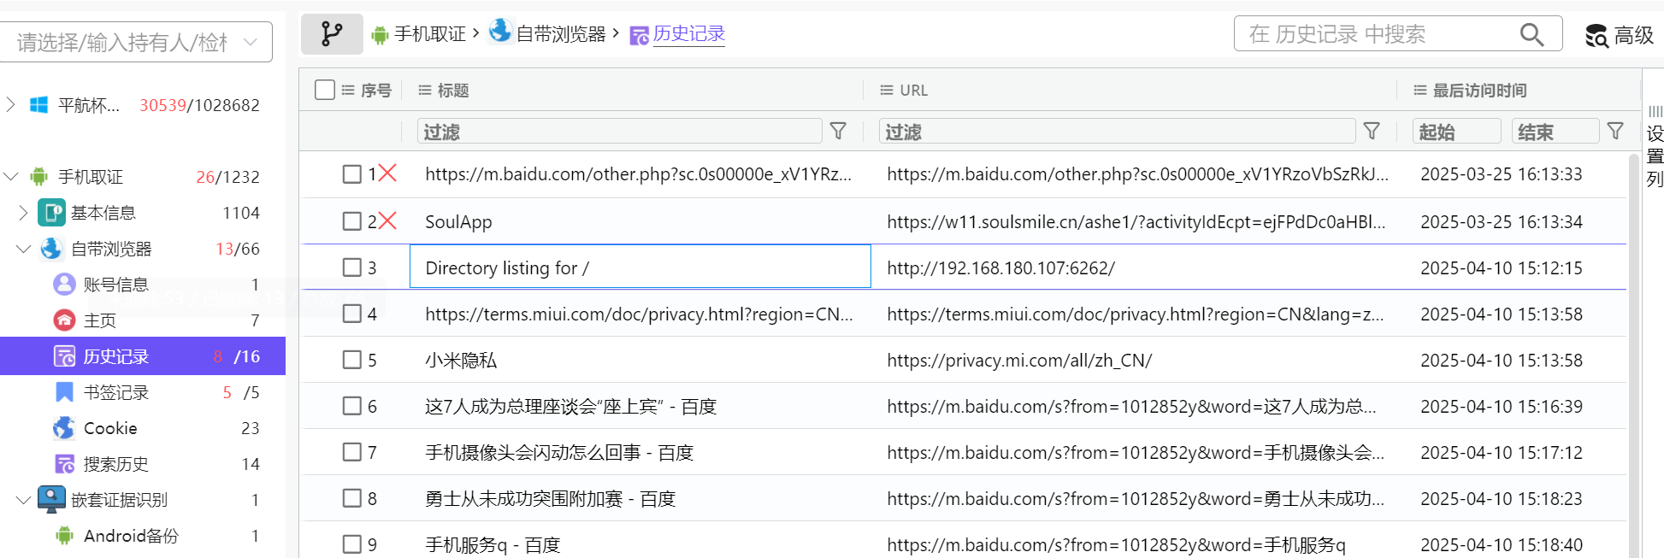Screen dimensions: 1664x558
Task: Click the time range filter funnel icon
Action: pyautogui.click(x=1615, y=131)
